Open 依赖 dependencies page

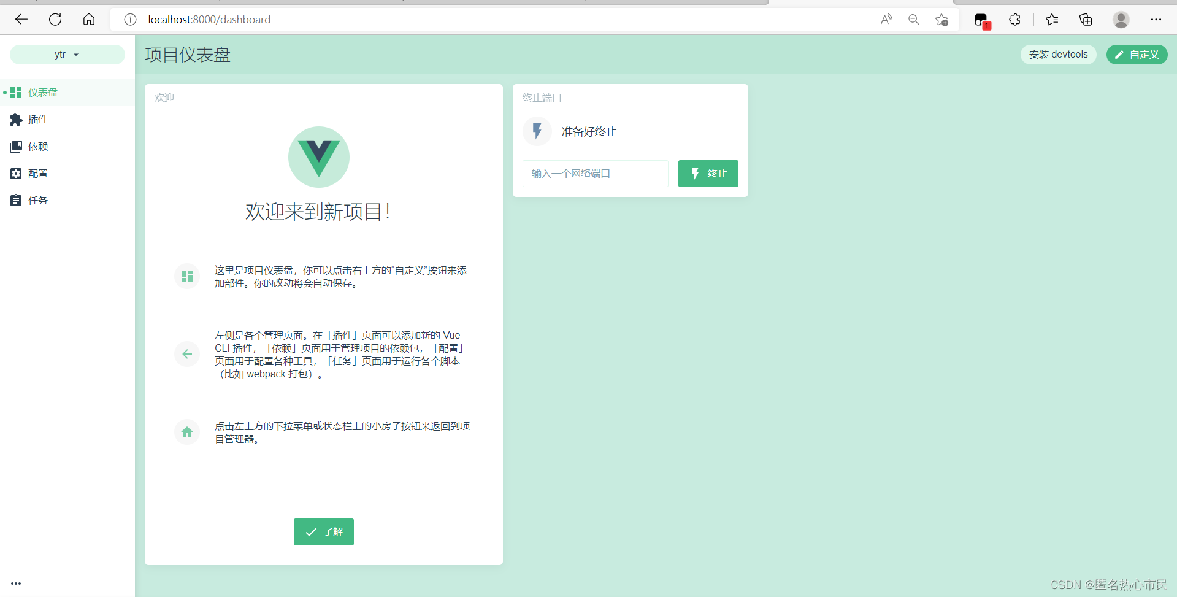pos(67,147)
